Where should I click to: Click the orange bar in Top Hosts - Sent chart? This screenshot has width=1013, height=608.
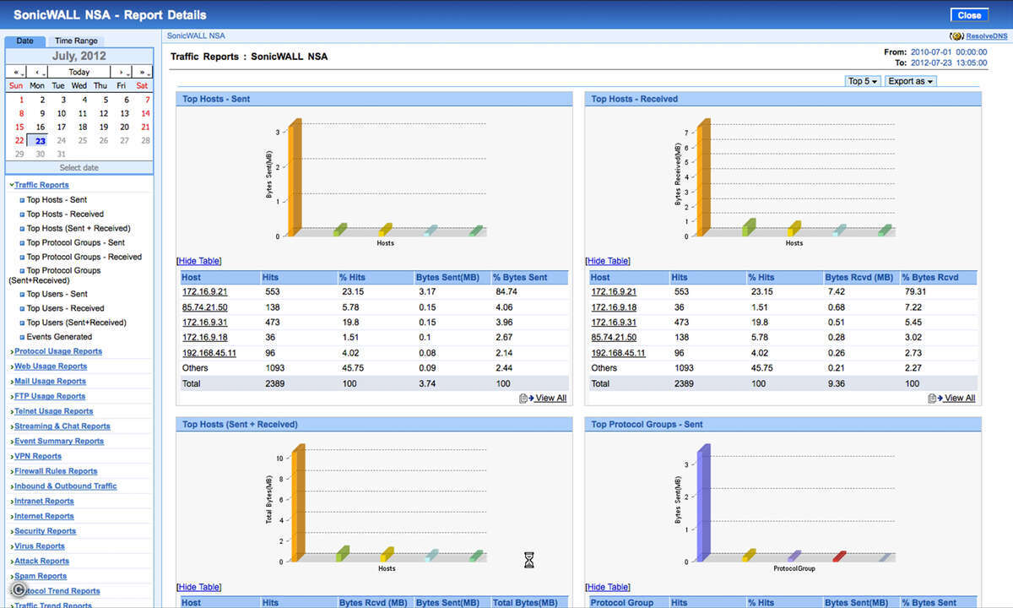pyautogui.click(x=294, y=179)
